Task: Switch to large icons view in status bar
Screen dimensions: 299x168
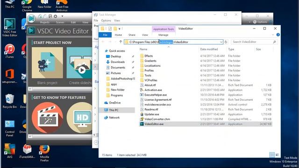Action: coord(277,155)
